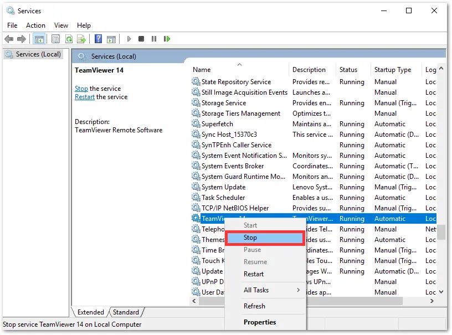Open Properties from the context menu

point(265,322)
